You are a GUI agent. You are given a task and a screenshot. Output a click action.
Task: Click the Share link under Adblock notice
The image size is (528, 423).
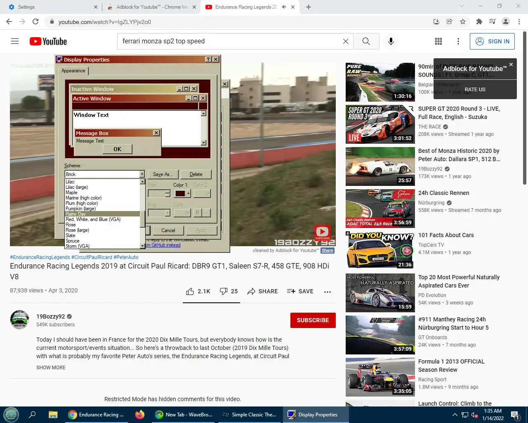[x=328, y=250]
